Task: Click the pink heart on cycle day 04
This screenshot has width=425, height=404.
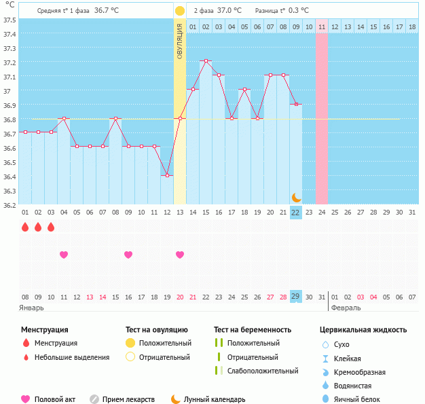Action: 64,255
